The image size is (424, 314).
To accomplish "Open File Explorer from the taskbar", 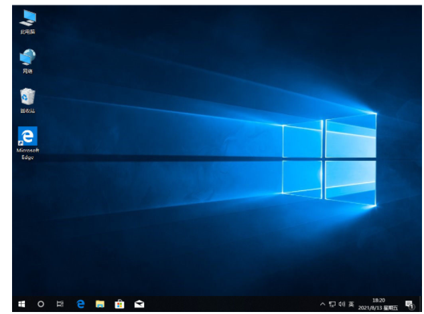I will pyautogui.click(x=100, y=305).
